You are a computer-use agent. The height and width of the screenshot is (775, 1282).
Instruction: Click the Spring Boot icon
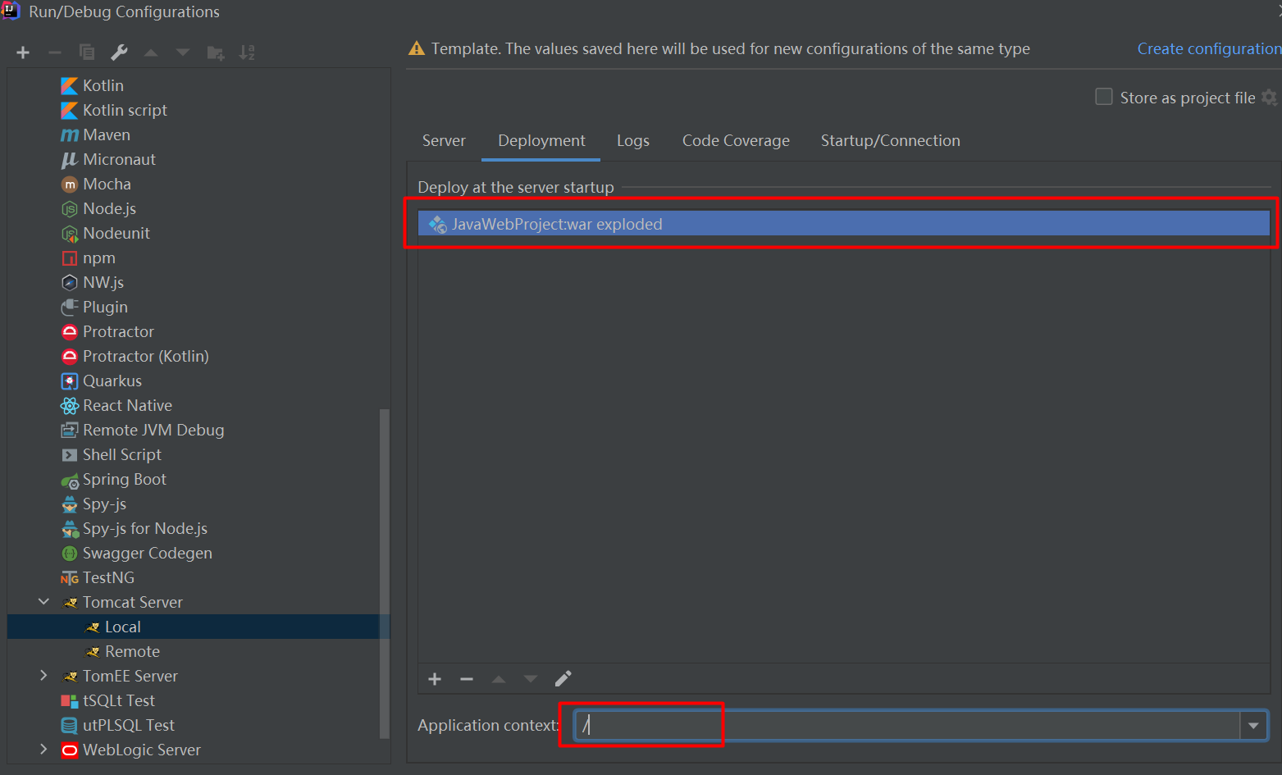coord(70,480)
